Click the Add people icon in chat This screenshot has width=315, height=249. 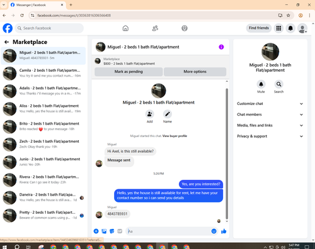coord(150,114)
